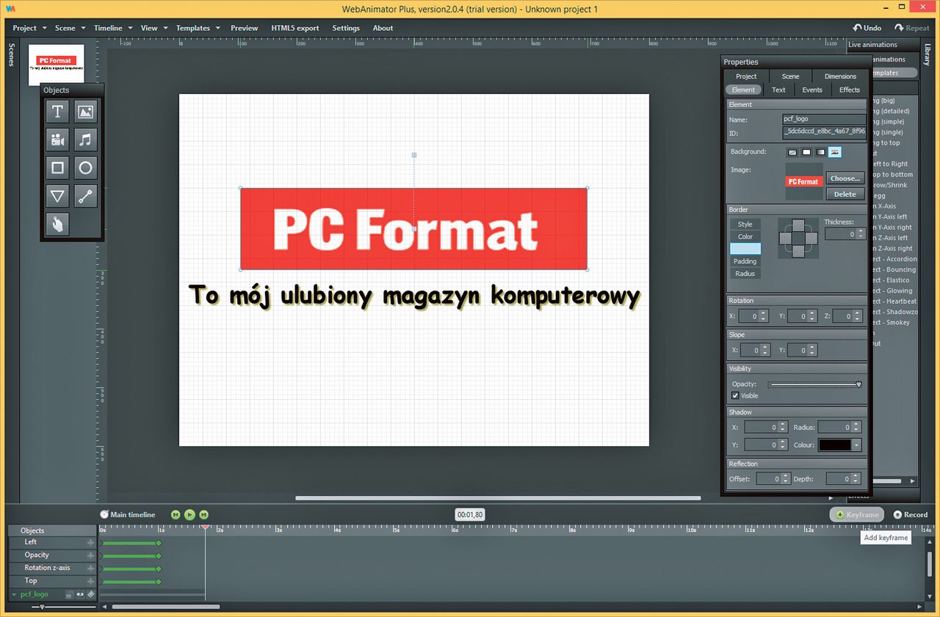Toggle lock icon on pcf_logo track
This screenshot has height=617, width=940.
coord(69,594)
